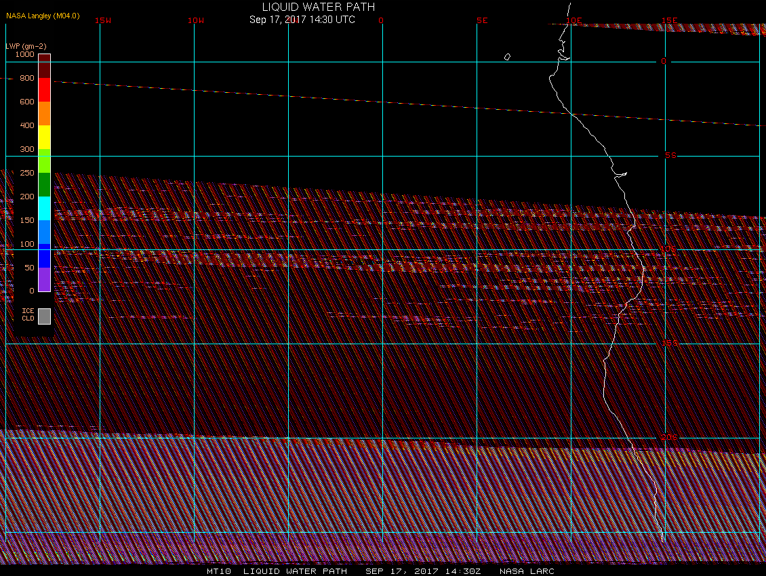This screenshot has height=576, width=766.
Task: Click the bright red 600-800 legend swatch
Action: pos(45,90)
